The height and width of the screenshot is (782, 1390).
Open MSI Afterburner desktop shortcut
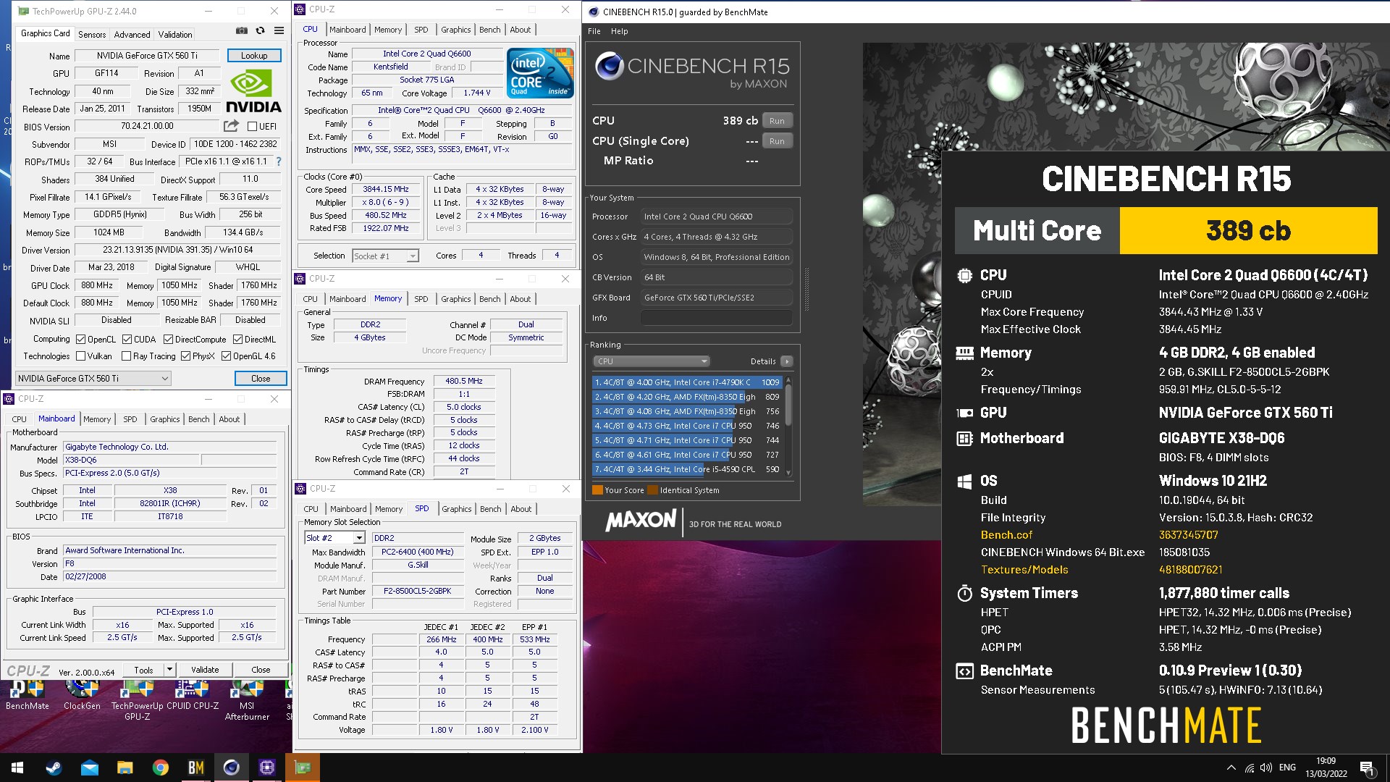pyautogui.click(x=247, y=700)
